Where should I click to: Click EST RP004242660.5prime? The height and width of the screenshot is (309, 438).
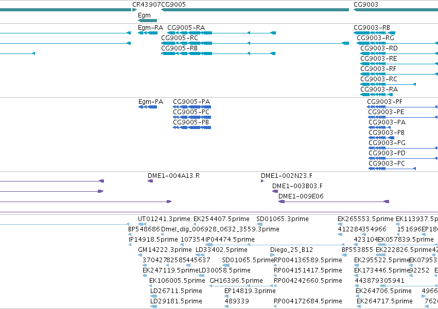click(x=275, y=286)
